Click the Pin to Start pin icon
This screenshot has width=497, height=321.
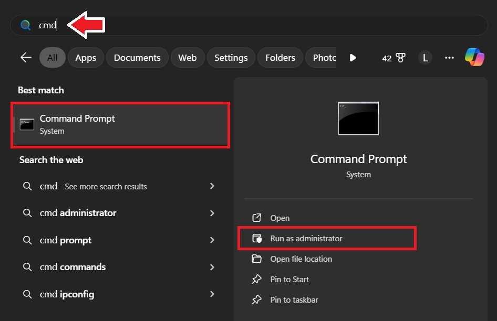pos(257,280)
